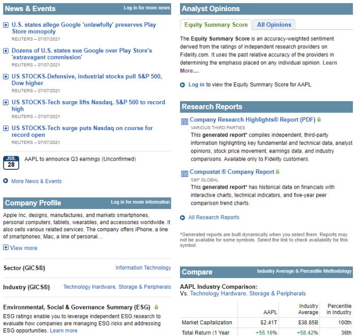Open ESG Learn more link
The image size is (356, 336).
tap(64, 330)
